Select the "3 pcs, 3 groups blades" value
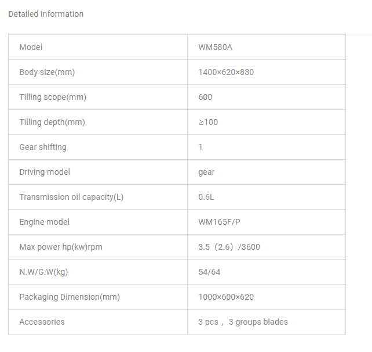The height and width of the screenshot is (352, 372). tap(243, 322)
